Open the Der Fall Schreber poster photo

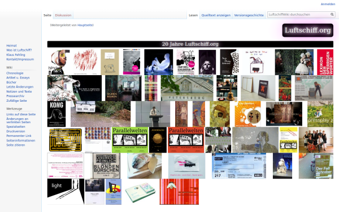(316, 166)
